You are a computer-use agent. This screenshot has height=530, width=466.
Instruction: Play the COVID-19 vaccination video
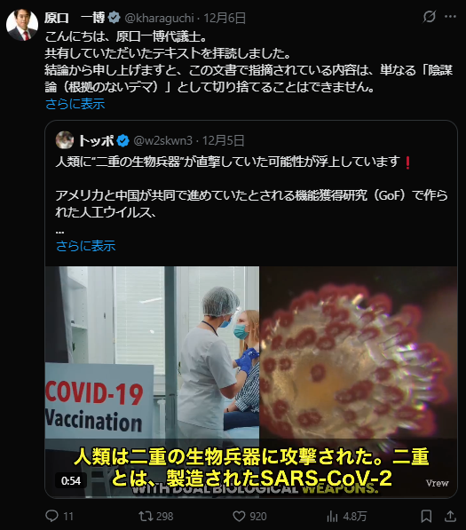pos(251,382)
